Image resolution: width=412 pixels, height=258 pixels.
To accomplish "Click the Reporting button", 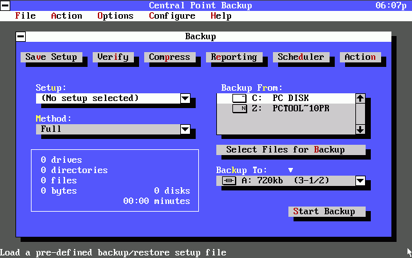I will pyautogui.click(x=234, y=57).
